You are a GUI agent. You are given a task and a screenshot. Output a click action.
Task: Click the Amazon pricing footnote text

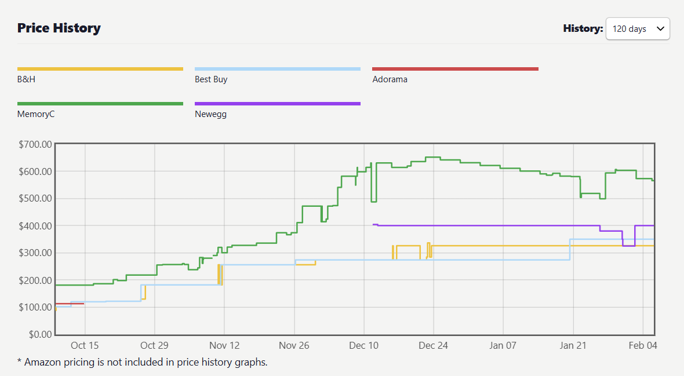pyautogui.click(x=142, y=362)
